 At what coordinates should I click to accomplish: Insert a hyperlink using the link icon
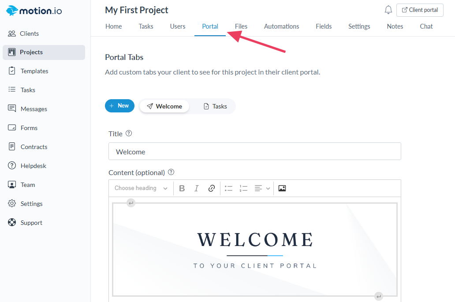tap(212, 188)
